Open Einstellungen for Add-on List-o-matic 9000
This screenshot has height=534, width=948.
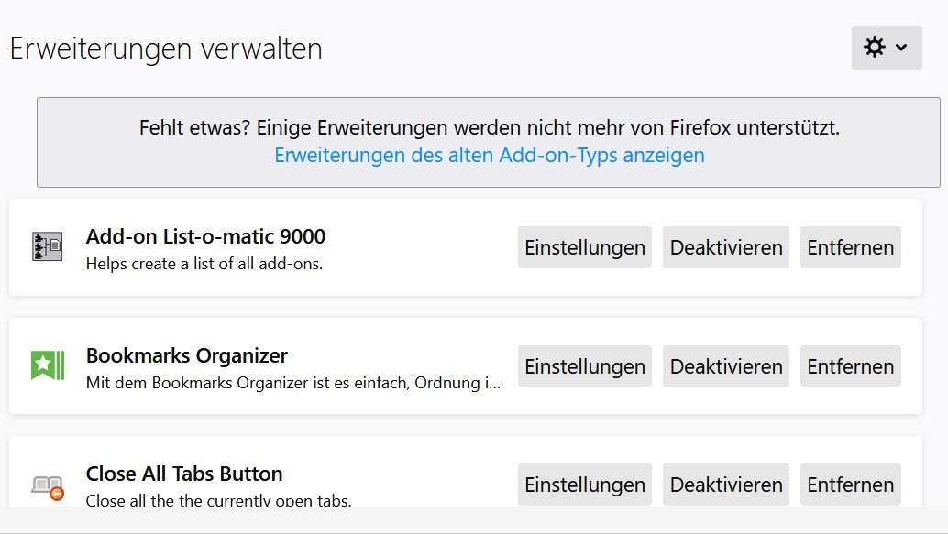click(585, 247)
